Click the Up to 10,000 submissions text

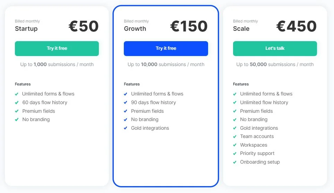click(166, 64)
